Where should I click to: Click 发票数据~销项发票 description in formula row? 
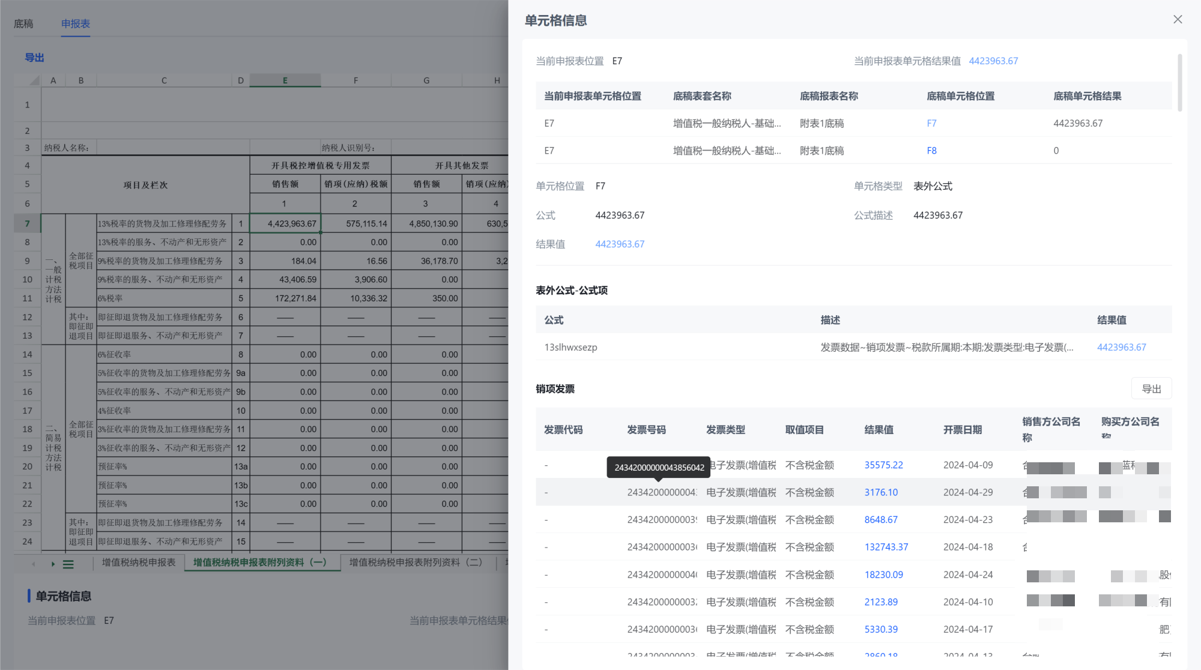(947, 347)
